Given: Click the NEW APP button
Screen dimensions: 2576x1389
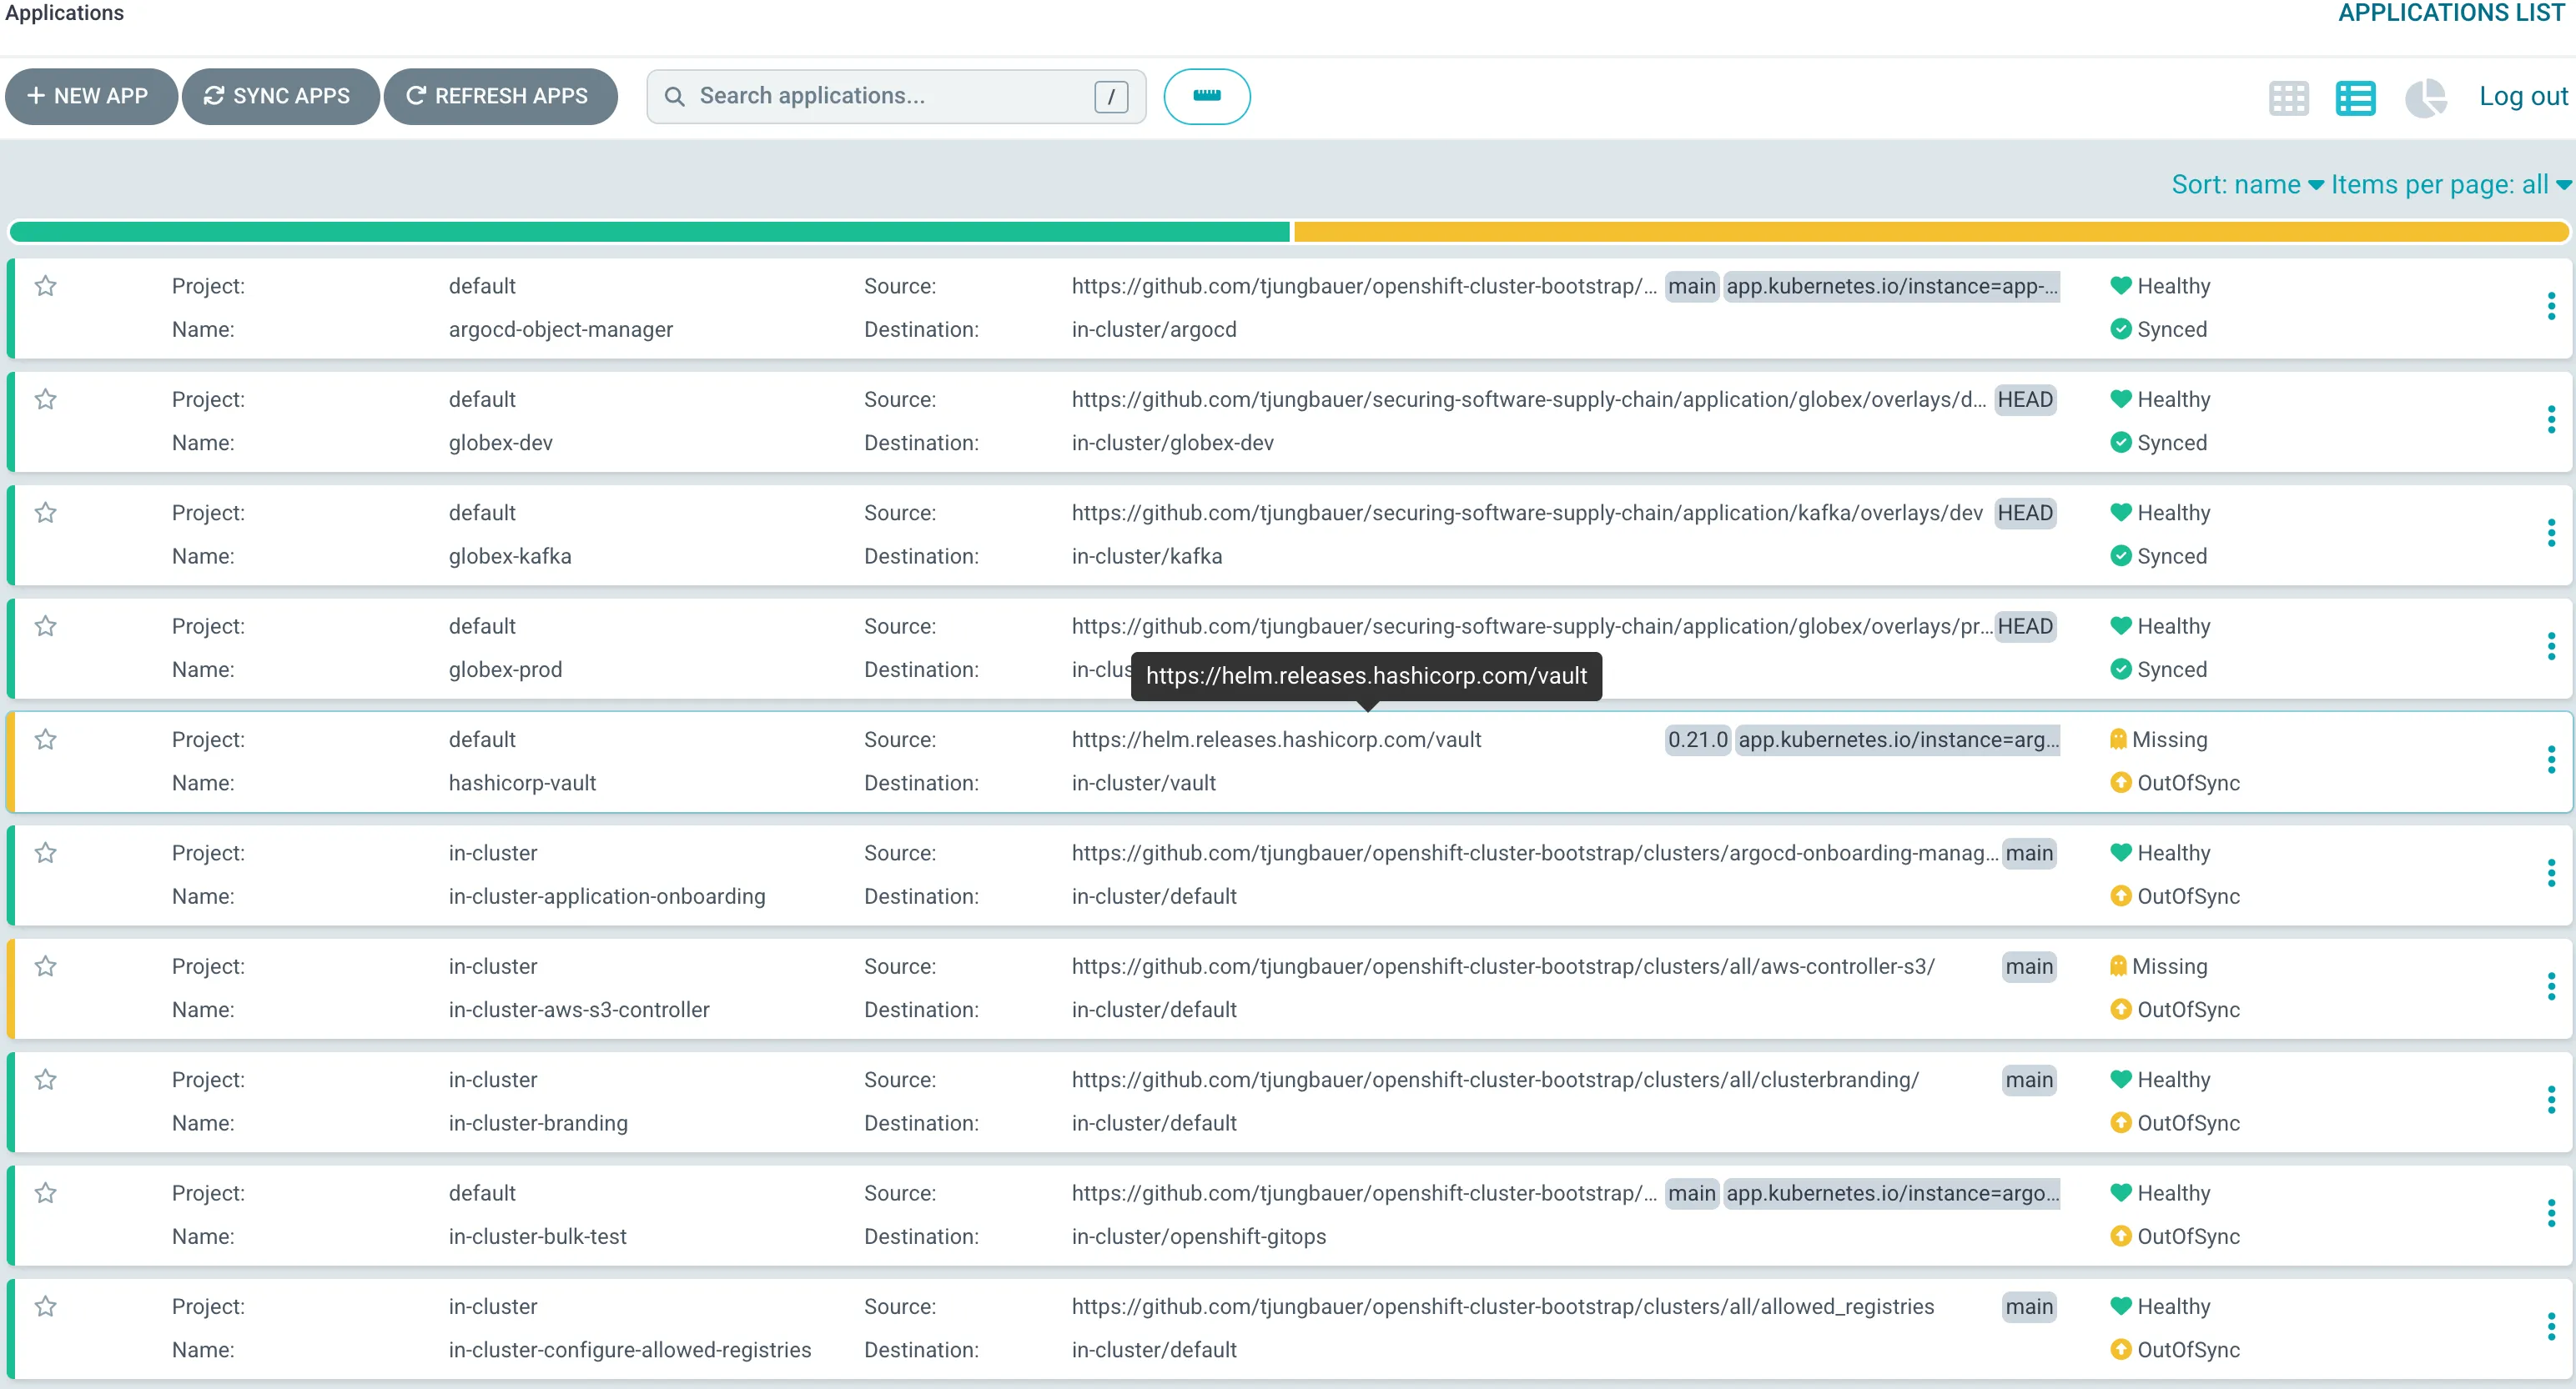Looking at the screenshot, I should coord(91,96).
